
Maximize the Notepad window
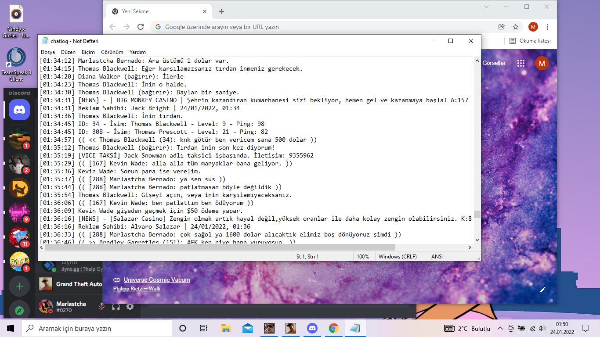450,41
